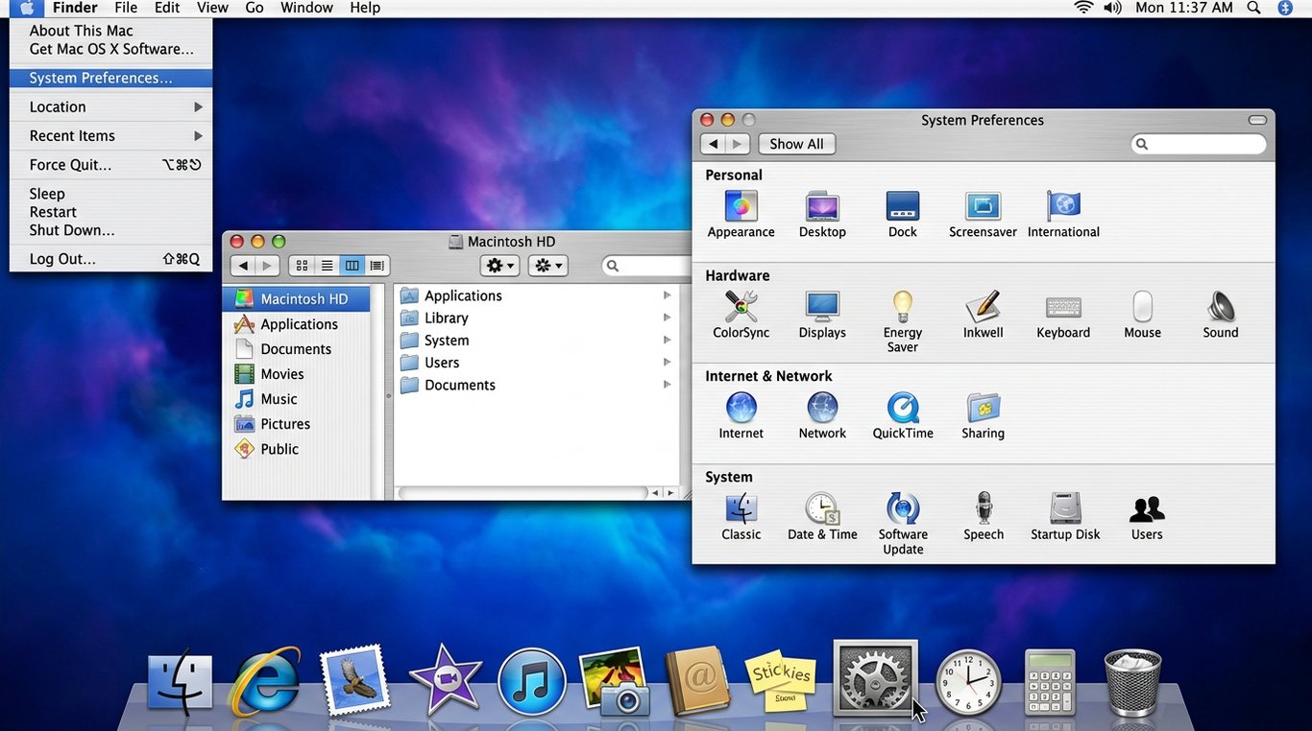
Task: Click the Show All button
Action: 796,143
